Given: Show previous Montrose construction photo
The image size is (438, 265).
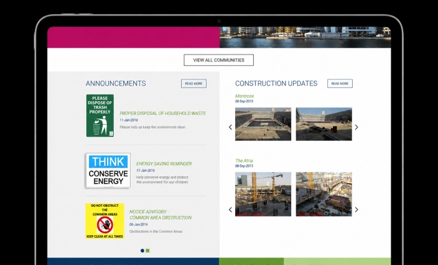Looking at the screenshot, I should coord(230,127).
